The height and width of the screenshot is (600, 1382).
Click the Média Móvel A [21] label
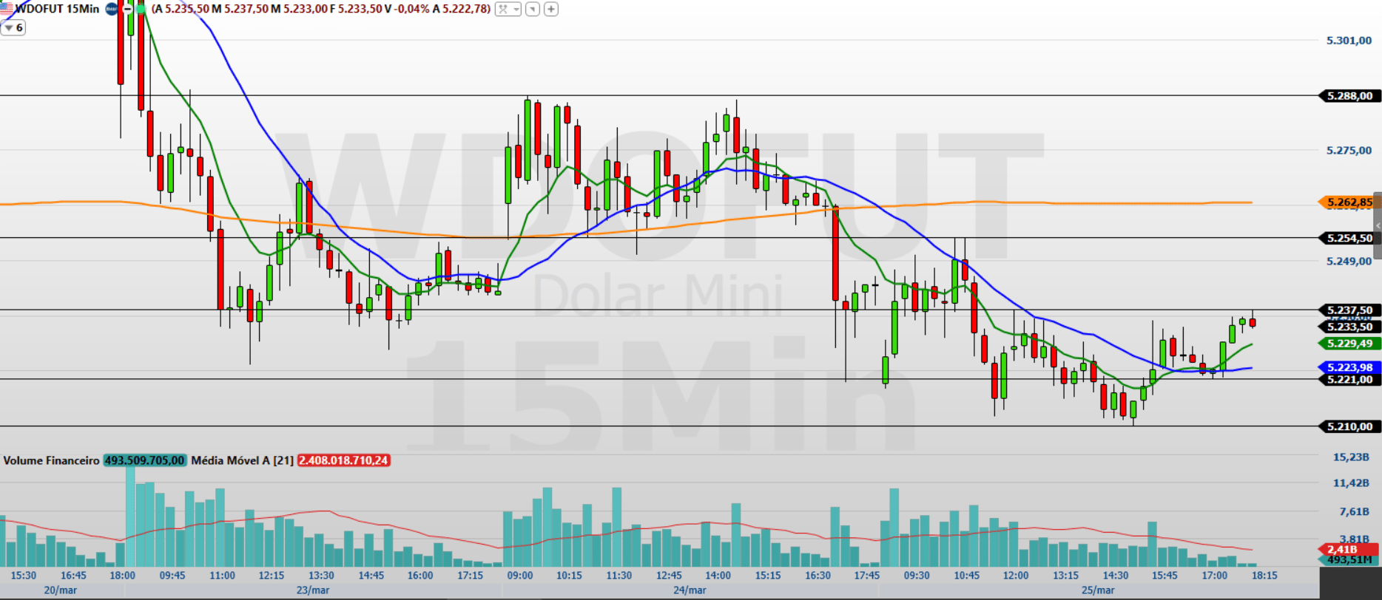pyautogui.click(x=242, y=460)
